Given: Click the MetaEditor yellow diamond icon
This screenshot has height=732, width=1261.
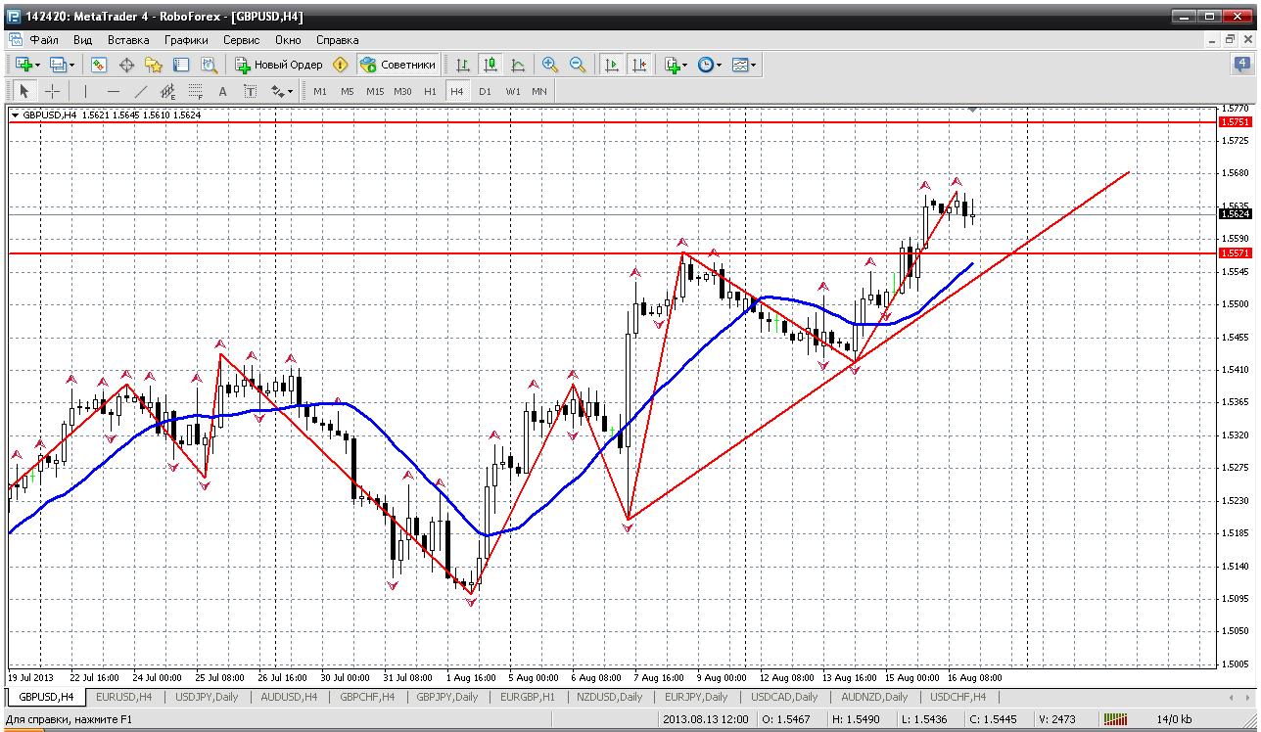Looking at the screenshot, I should tap(341, 65).
